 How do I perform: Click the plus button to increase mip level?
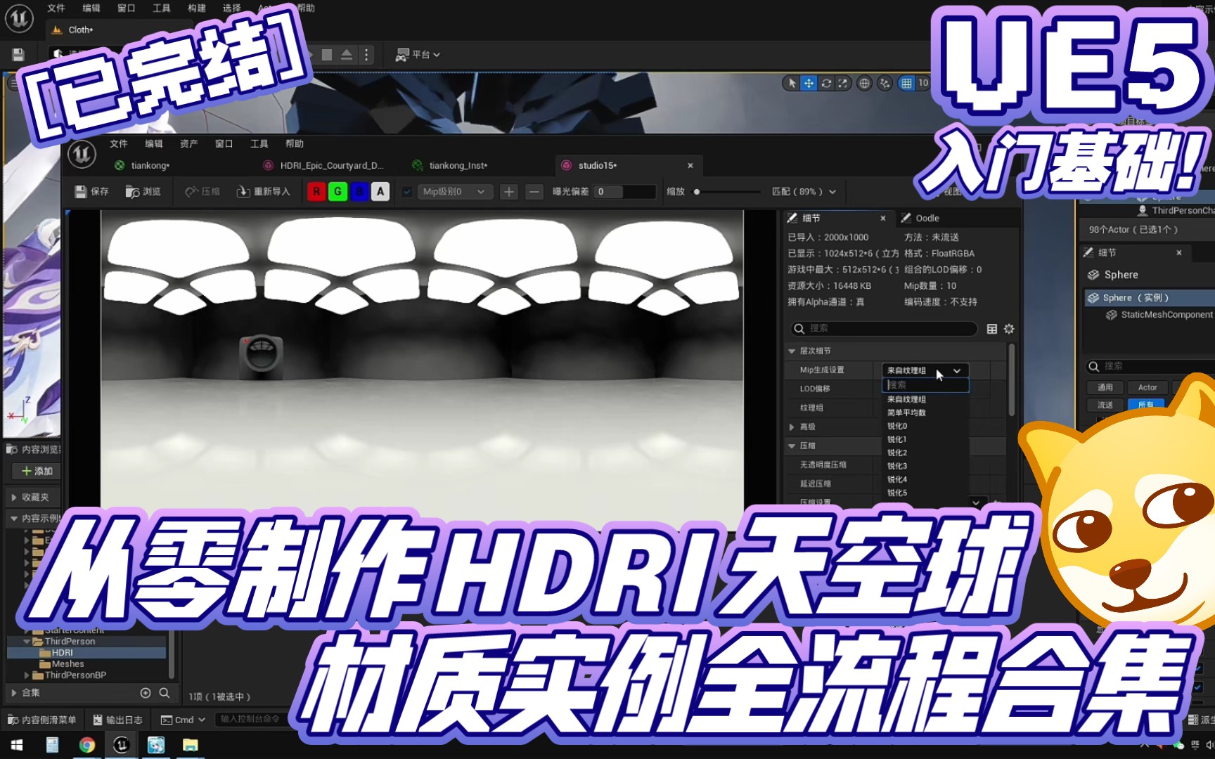[x=509, y=191]
